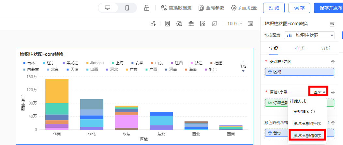Switch to the 分析 analysis tab

(x=325, y=48)
